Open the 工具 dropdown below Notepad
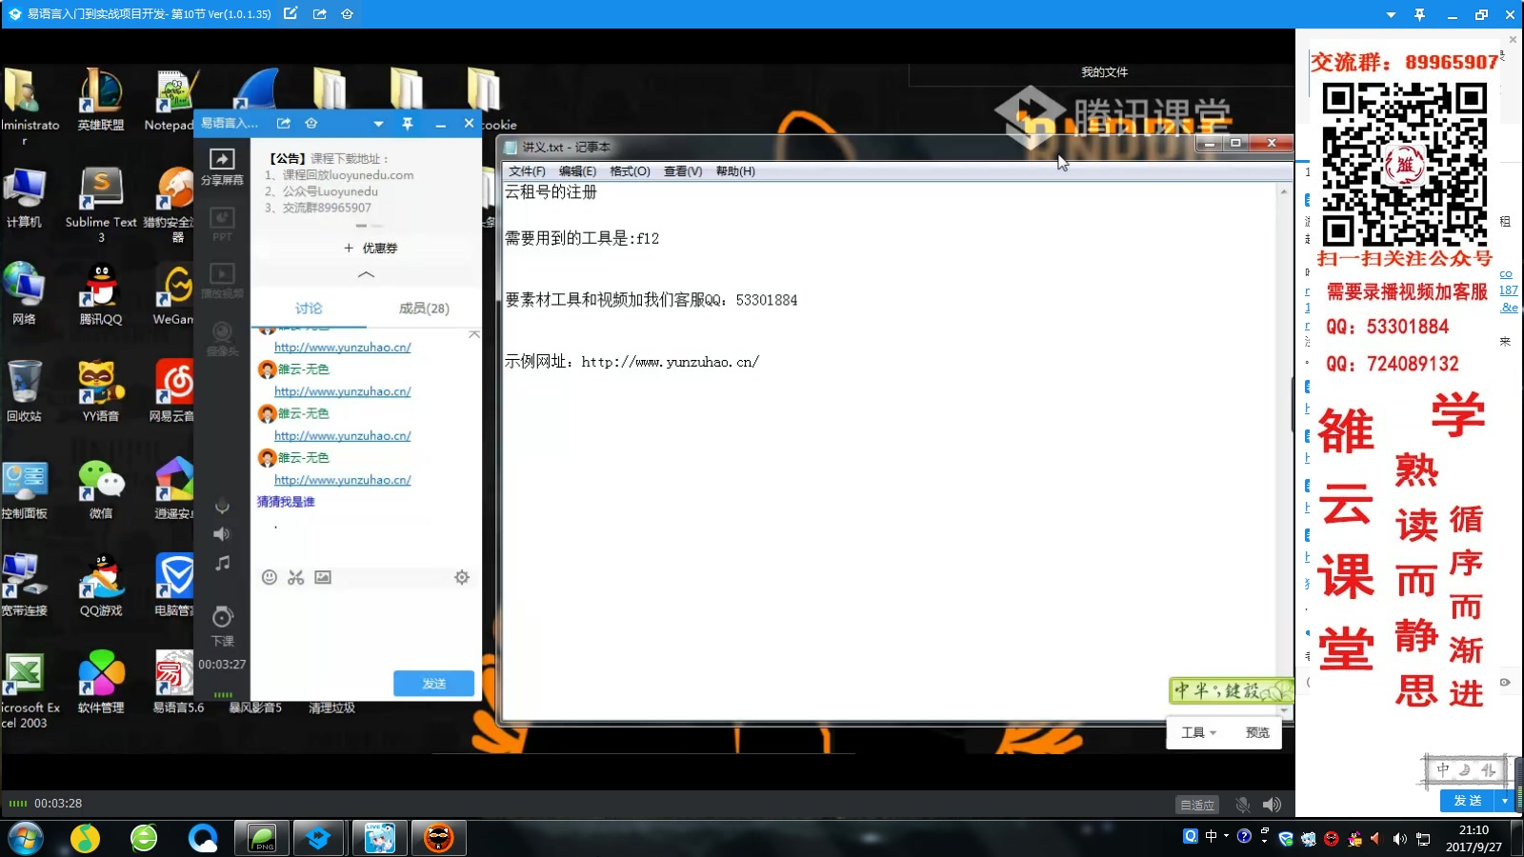Screen dimensions: 1524x857 click(x=1199, y=732)
